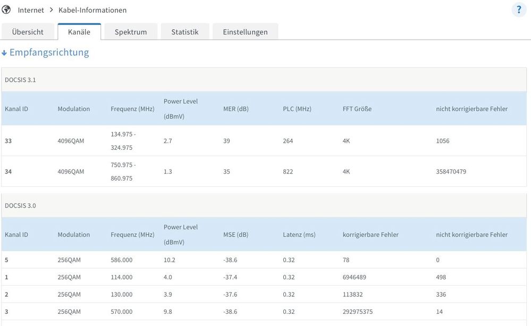This screenshot has height=326, width=531.
Task: Click the MER (dB) column header
Action: click(236, 109)
